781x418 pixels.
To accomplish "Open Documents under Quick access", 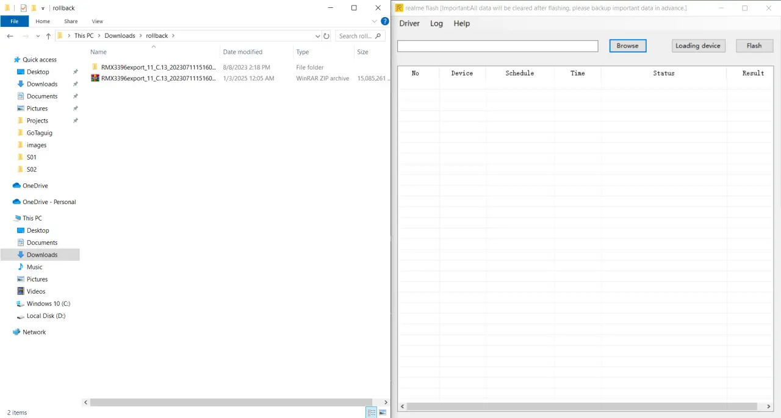I will point(42,96).
